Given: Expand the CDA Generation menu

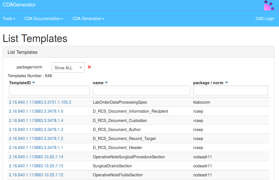Looking at the screenshot, I should pyautogui.click(x=88, y=19).
